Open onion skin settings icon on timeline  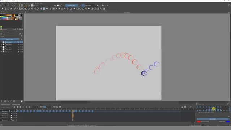[x=182, y=107]
